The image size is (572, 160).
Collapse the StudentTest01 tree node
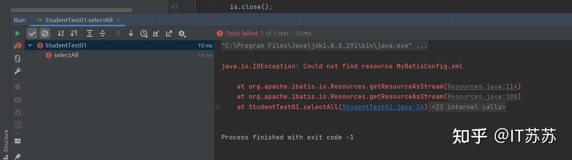(30, 45)
